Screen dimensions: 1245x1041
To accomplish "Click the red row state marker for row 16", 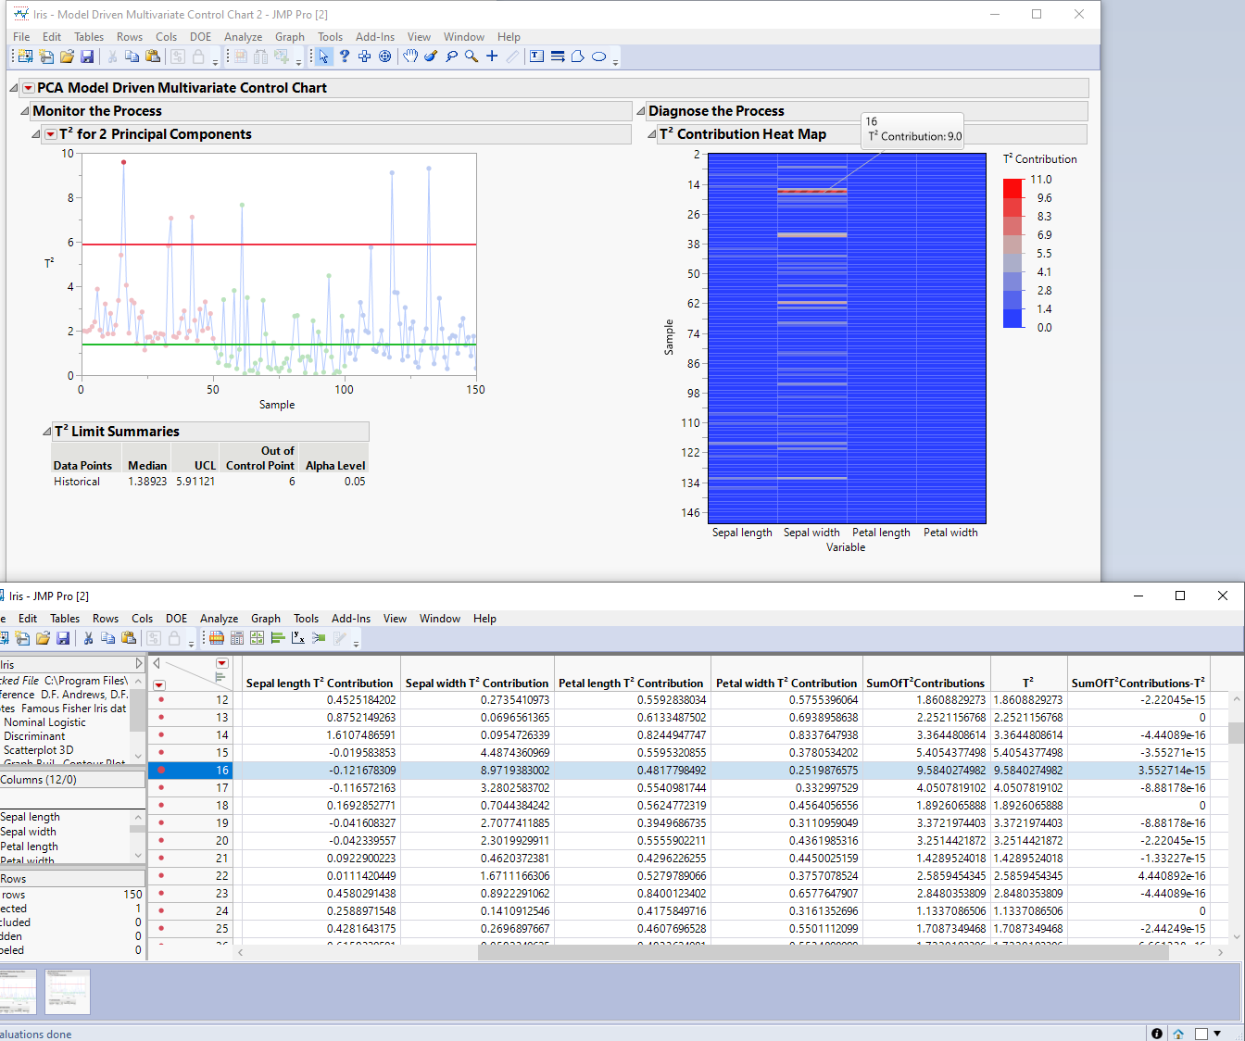I will [161, 770].
